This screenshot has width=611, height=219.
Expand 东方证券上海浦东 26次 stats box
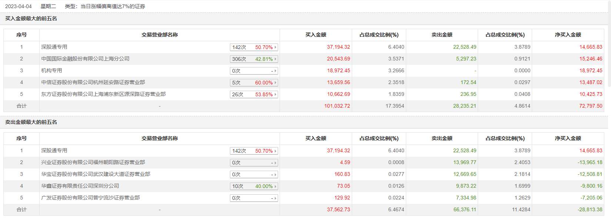tap(254, 94)
